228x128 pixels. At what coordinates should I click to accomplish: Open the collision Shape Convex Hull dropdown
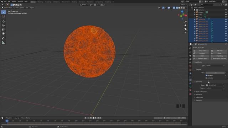[215, 85]
